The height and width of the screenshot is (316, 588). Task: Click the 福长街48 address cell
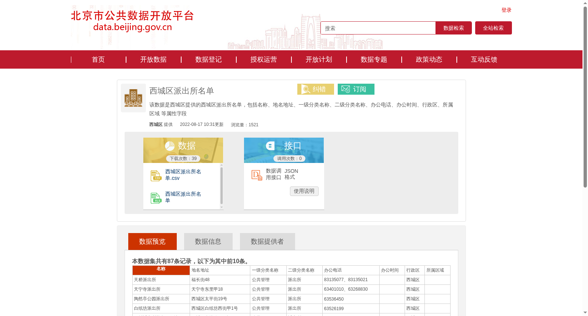220,280
